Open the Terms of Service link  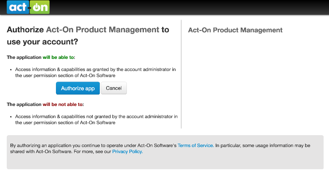pyautogui.click(x=196, y=146)
